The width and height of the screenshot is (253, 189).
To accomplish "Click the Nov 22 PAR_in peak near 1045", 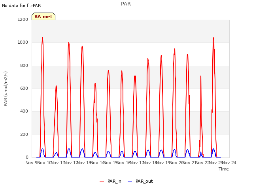I will coord(213,38).
